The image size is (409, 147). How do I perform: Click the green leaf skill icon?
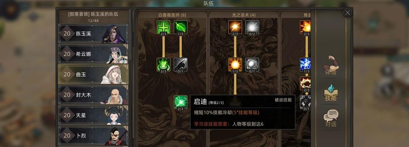tap(180, 27)
